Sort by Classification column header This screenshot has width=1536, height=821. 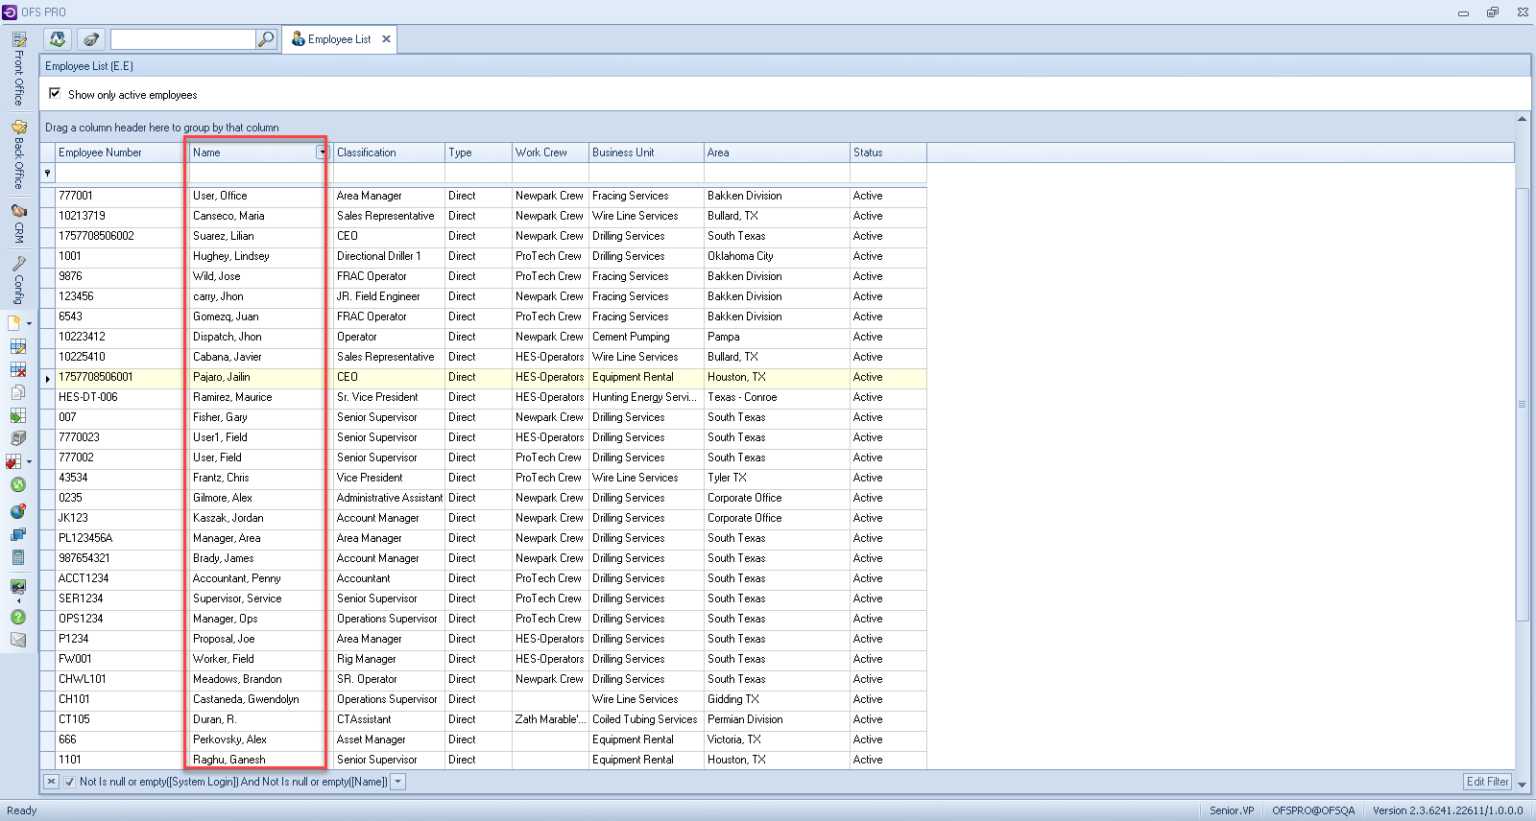(389, 152)
